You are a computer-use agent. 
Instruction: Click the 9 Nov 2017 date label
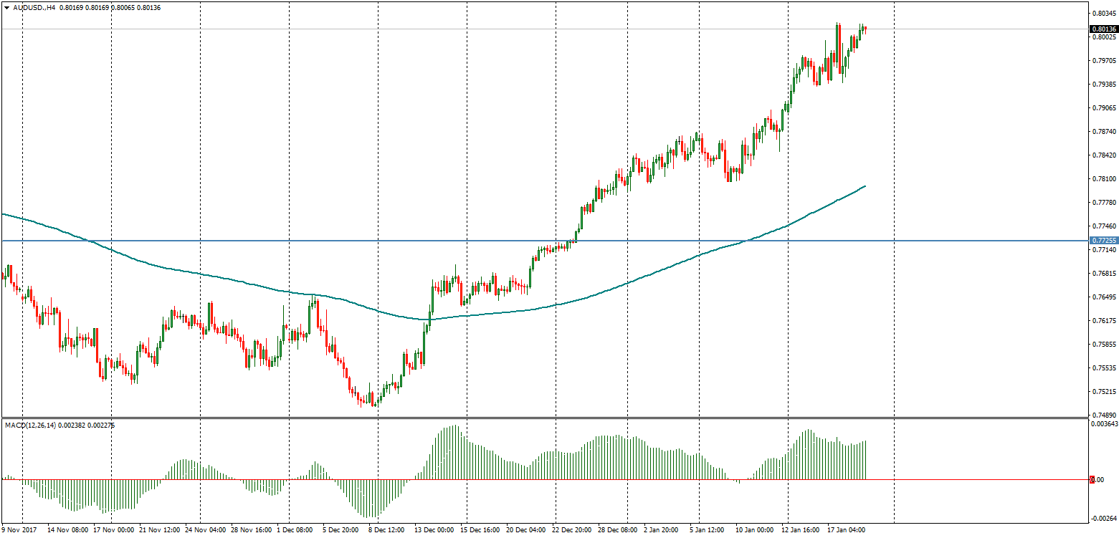click(19, 531)
